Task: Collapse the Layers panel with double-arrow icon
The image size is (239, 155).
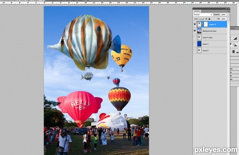Action: [x=226, y=9]
